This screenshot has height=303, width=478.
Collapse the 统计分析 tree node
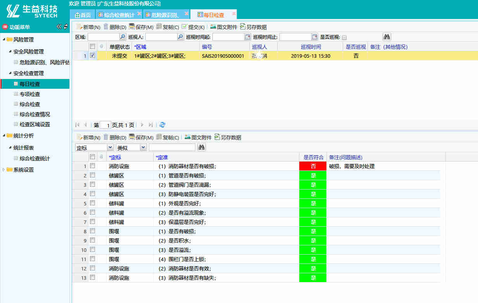tap(4, 136)
